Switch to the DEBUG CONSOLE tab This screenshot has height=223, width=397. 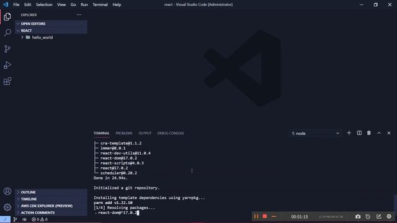pos(171,133)
